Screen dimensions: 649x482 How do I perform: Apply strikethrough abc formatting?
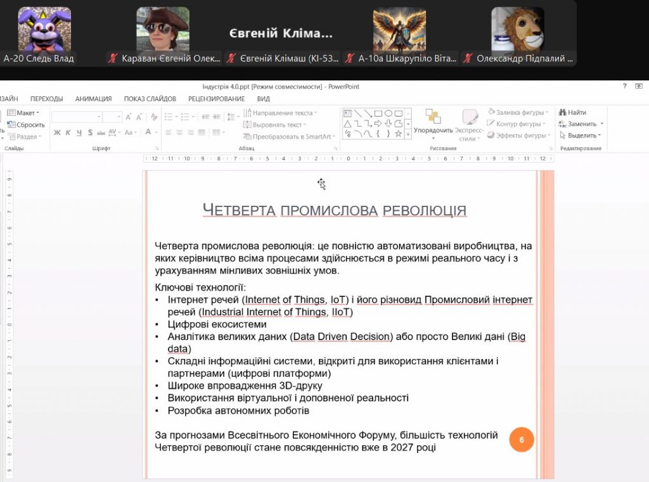point(101,132)
